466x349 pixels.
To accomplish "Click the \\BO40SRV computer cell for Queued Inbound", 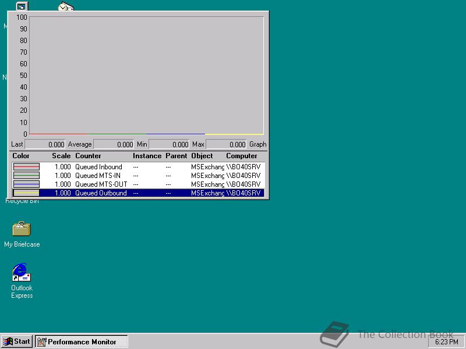I will pyautogui.click(x=243, y=167).
